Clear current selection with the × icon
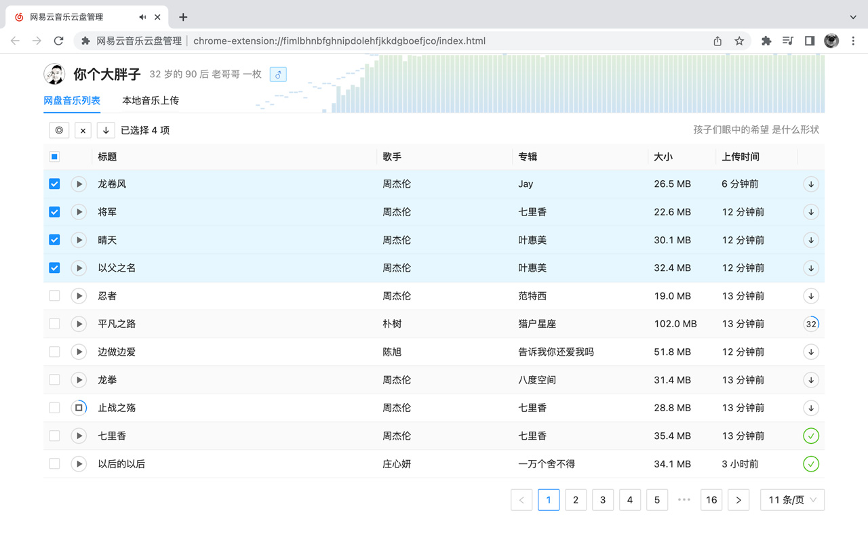868x542 pixels. (x=82, y=130)
